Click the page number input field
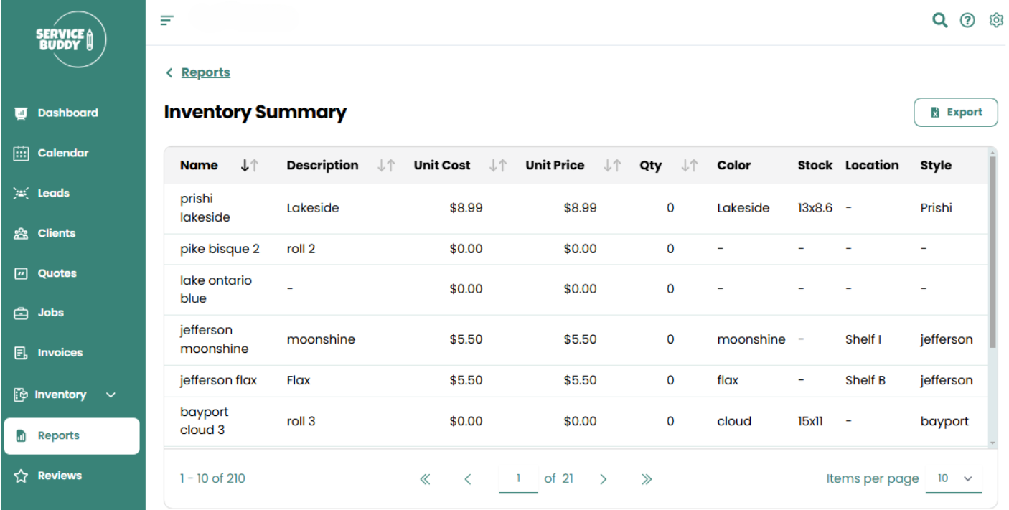Image resolution: width=1009 pixels, height=510 pixels. pyautogui.click(x=518, y=478)
